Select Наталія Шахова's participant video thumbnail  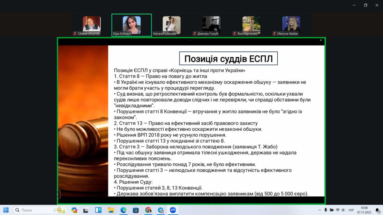(x=171, y=25)
